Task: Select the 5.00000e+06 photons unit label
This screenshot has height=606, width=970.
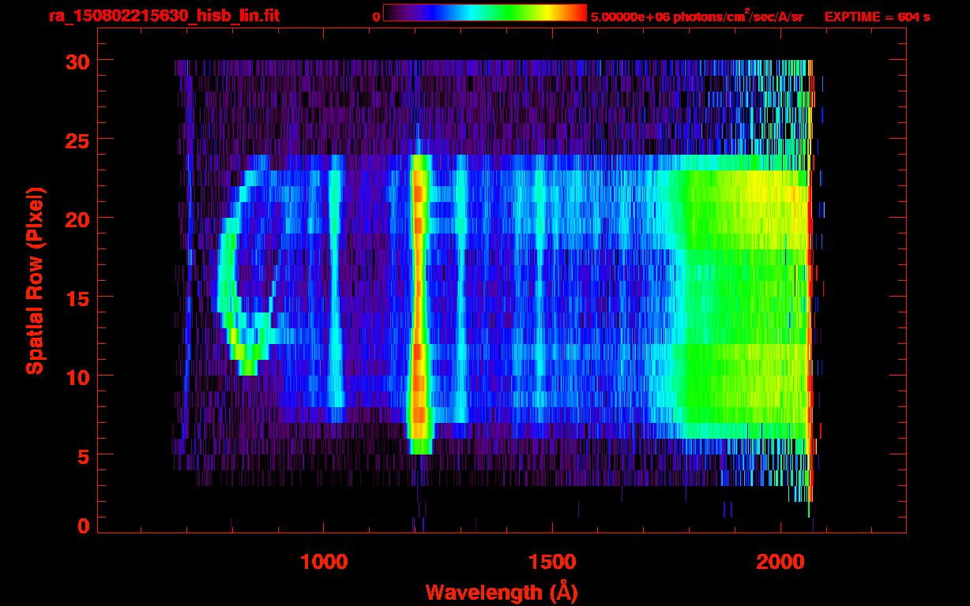Action: (696, 17)
